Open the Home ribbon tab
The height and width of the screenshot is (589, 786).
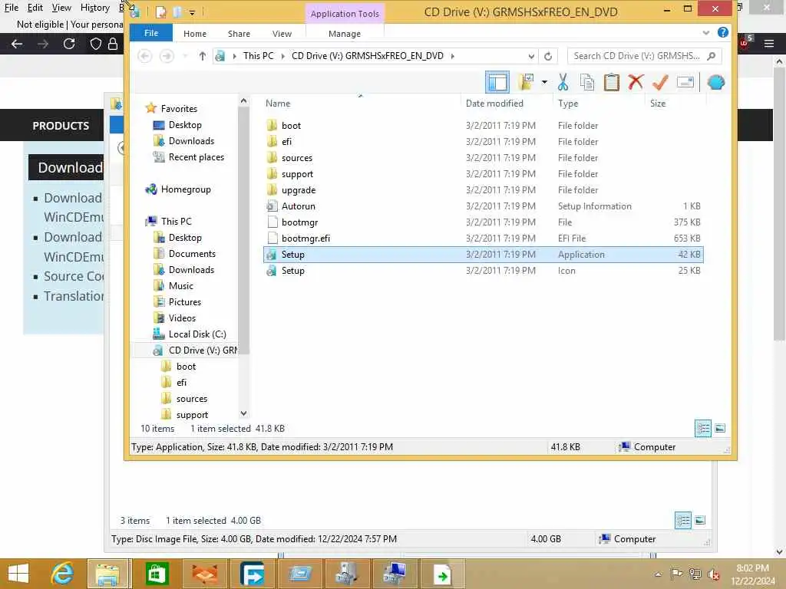(x=194, y=34)
